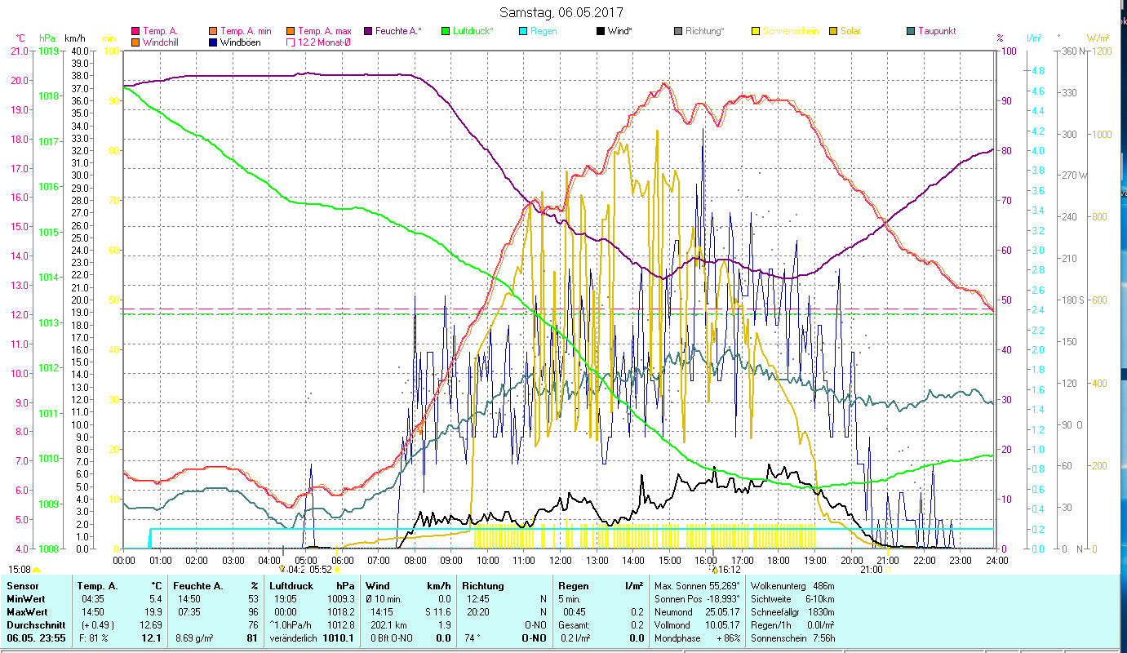Select the Solar legend label
Viewport: 1127px width, 653px height.
tap(851, 31)
